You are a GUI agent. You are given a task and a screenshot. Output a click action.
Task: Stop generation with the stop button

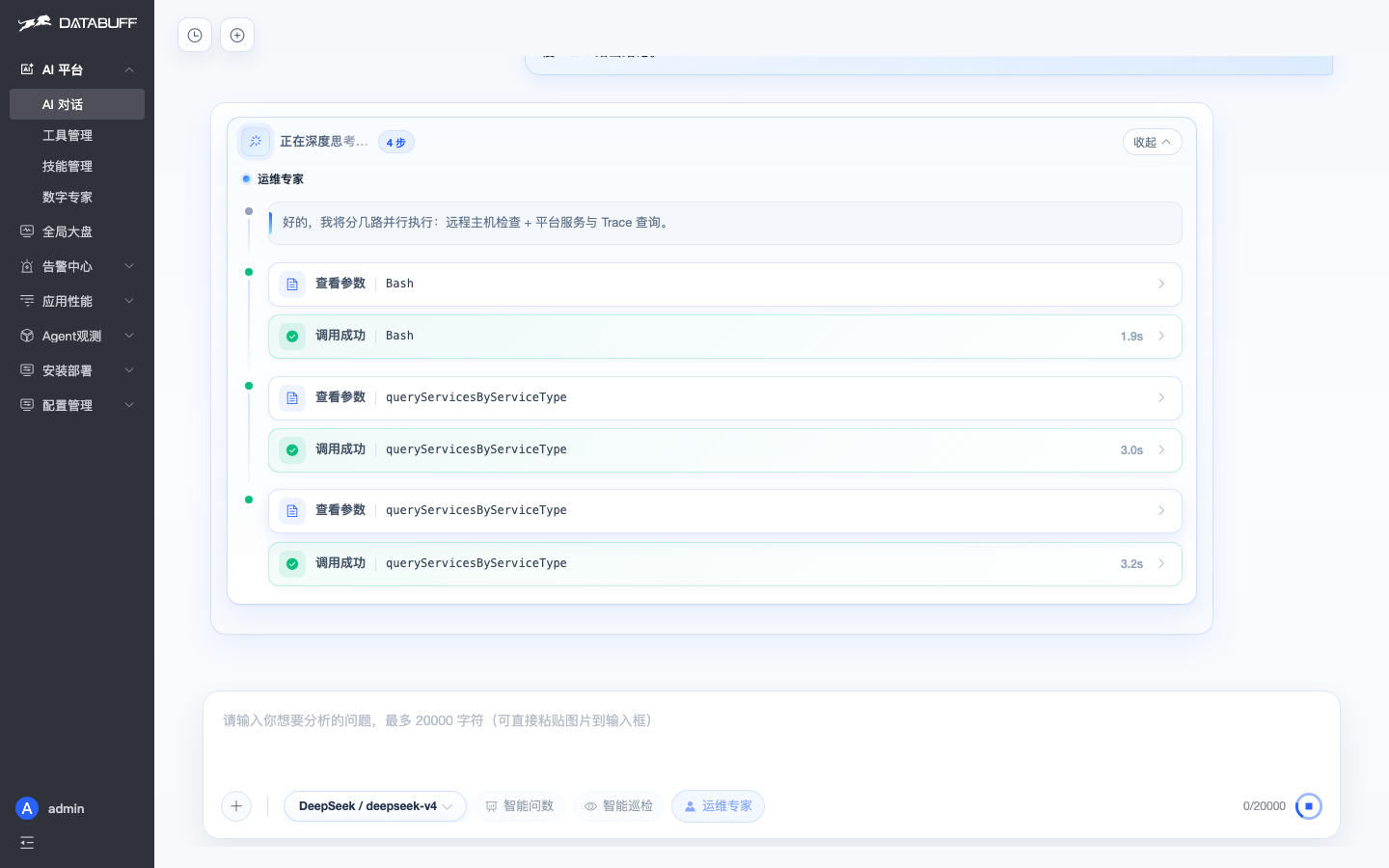tap(1309, 806)
